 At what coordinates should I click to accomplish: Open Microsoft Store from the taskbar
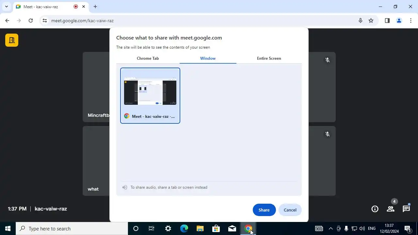[216, 228]
